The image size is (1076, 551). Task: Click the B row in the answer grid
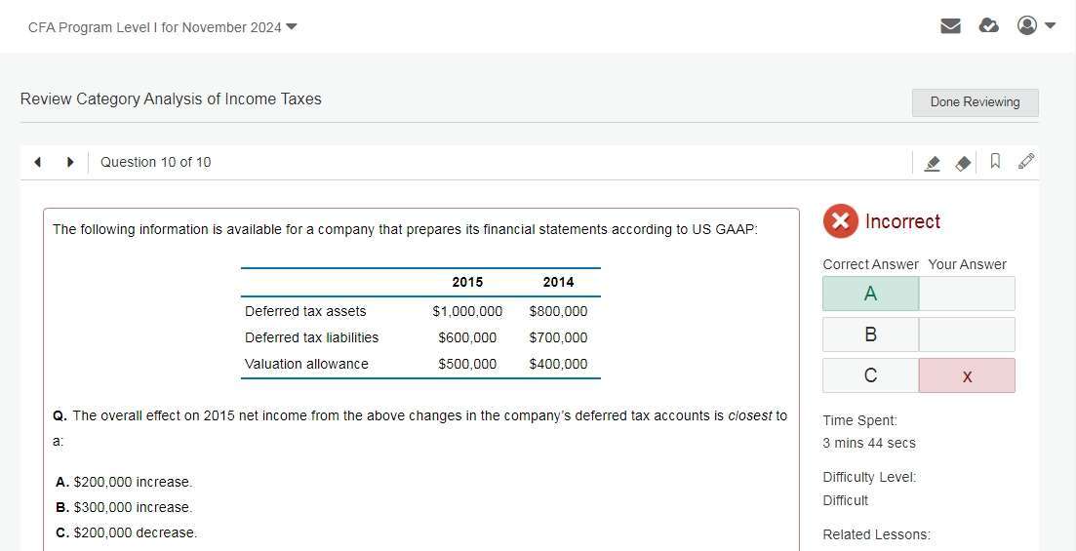[870, 335]
